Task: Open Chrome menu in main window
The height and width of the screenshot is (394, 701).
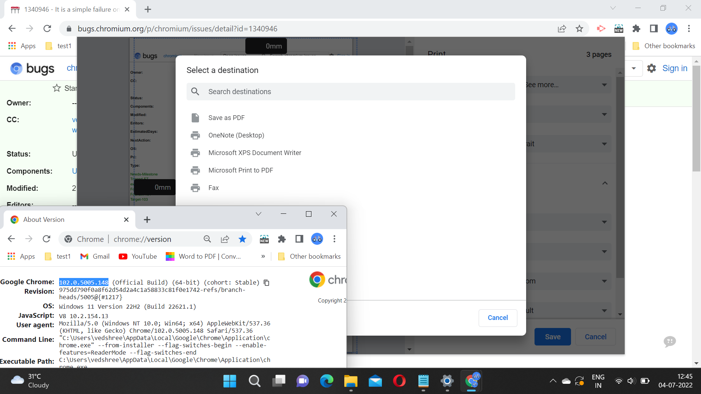Action: (689, 28)
